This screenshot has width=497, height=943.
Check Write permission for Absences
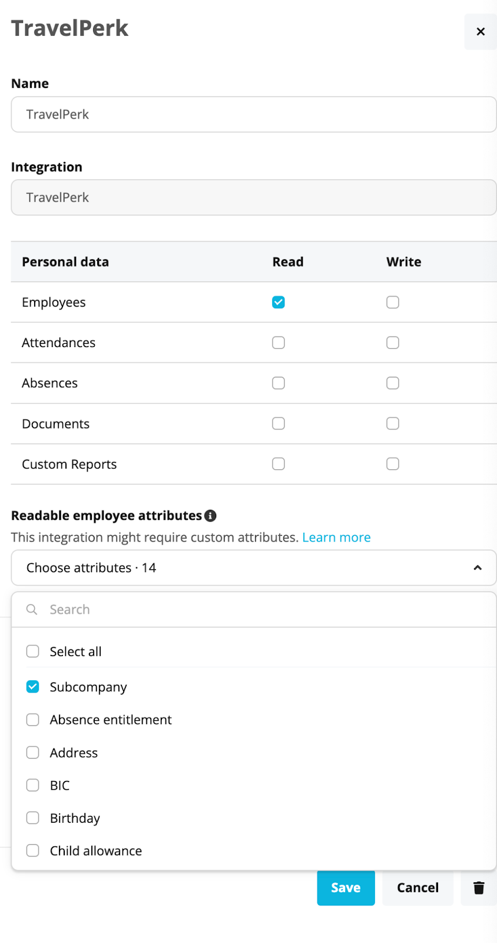pyautogui.click(x=393, y=383)
